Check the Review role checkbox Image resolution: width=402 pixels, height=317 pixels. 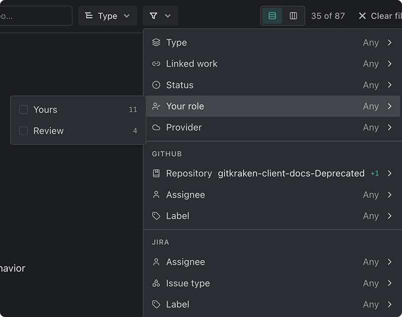[x=23, y=131]
